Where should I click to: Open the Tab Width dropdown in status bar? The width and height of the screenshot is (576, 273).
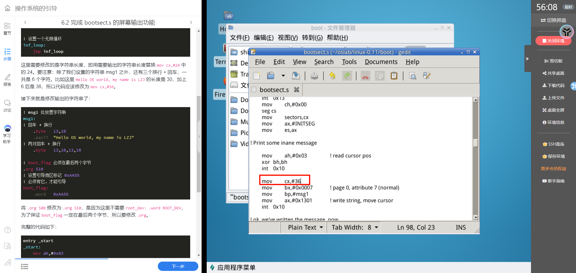[353, 227]
